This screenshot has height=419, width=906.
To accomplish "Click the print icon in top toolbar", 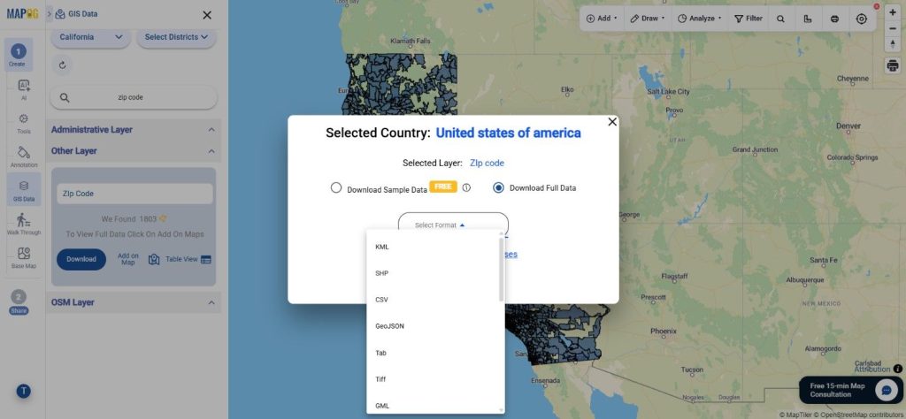I will pyautogui.click(x=834, y=19).
